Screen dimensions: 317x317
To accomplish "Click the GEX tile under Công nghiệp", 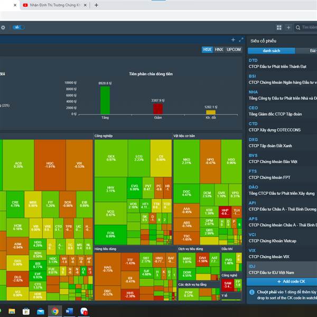I will coord(111,158).
